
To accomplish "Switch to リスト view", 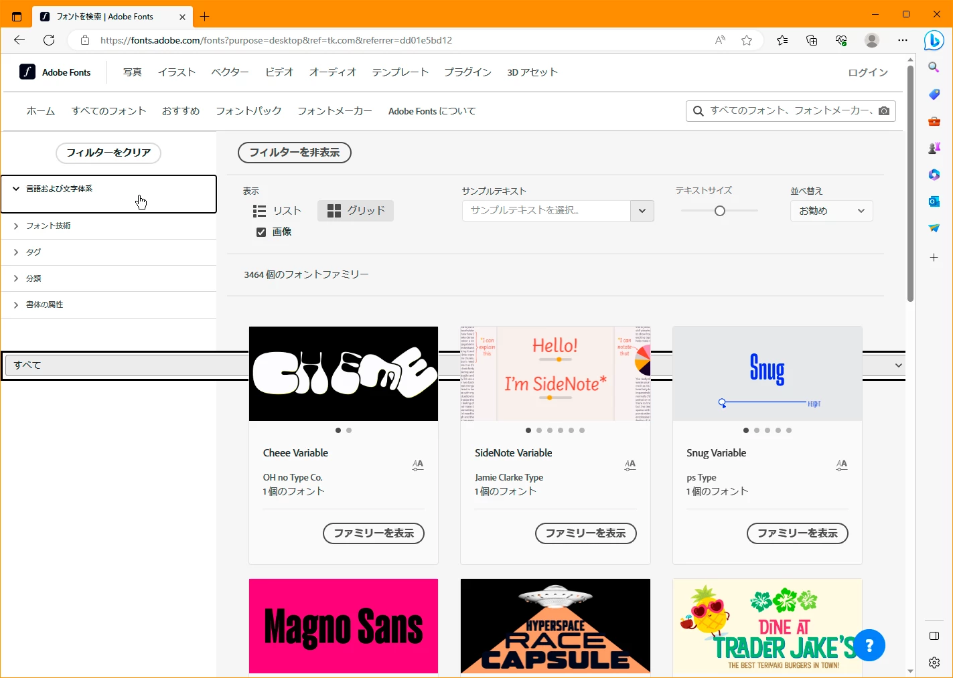I will tap(277, 211).
